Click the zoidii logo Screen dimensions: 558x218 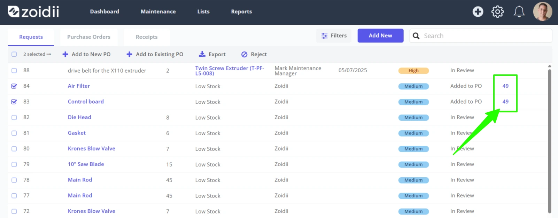point(33,11)
